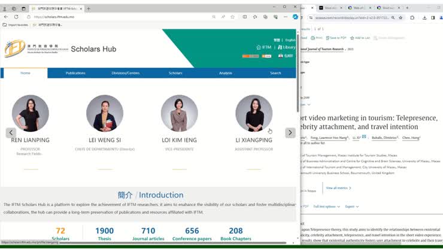This screenshot has height=249, width=443.
Task: Open LI XIANGPING's profile photo
Action: [x=254, y=113]
